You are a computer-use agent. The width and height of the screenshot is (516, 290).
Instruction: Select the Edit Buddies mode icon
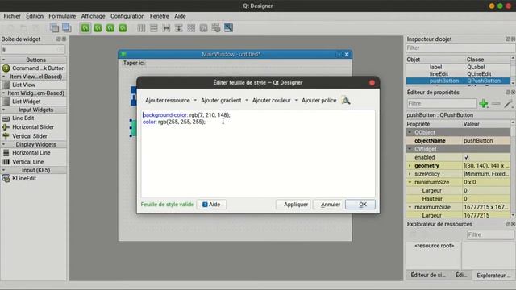(x=110, y=28)
